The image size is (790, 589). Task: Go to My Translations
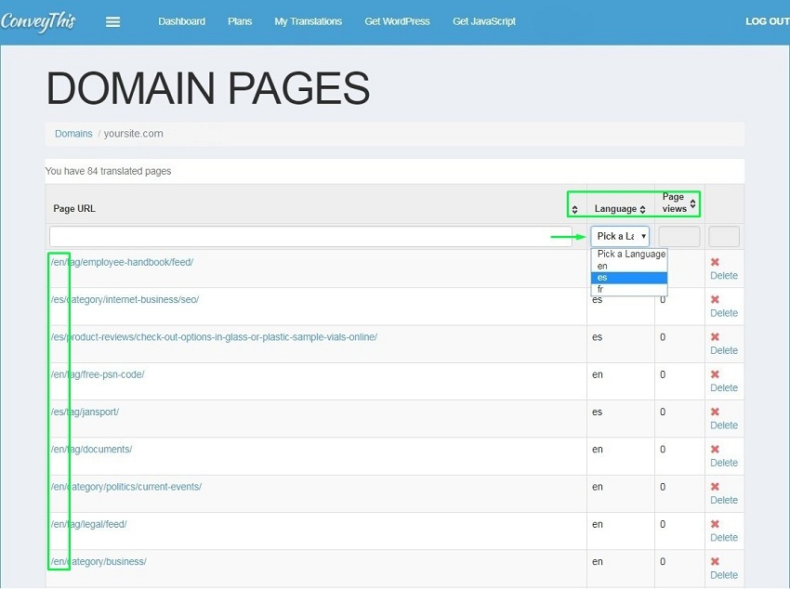coord(308,21)
